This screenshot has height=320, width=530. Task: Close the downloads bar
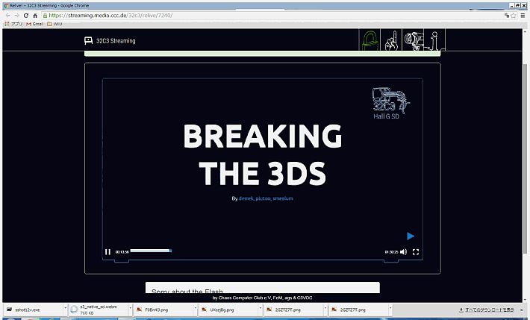[522, 310]
